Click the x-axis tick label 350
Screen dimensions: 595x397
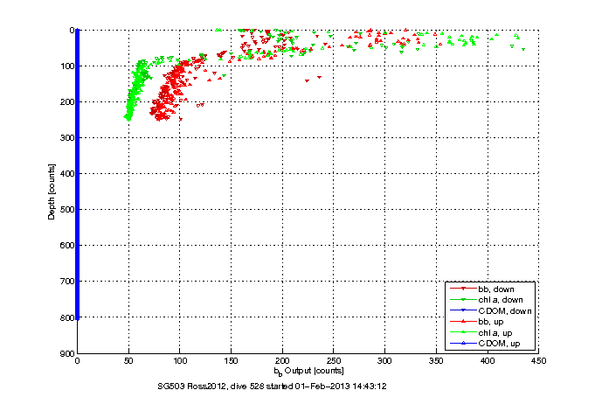(436, 360)
